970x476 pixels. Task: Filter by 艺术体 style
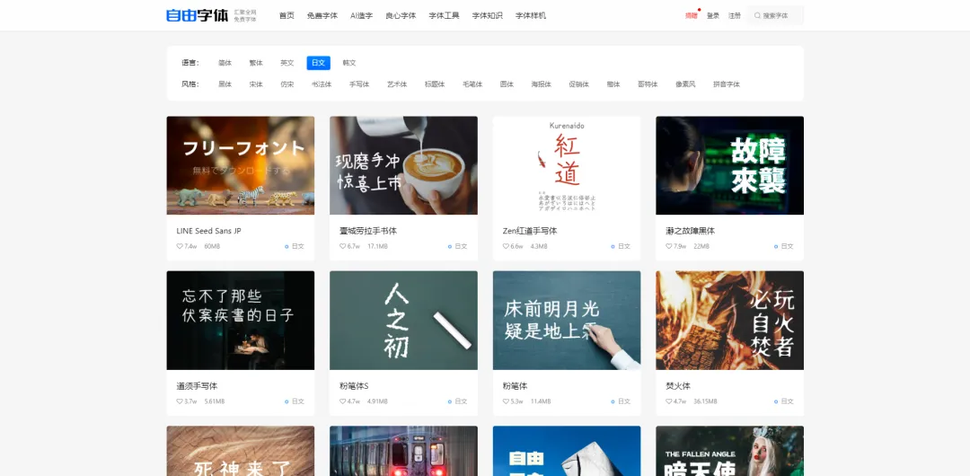point(397,84)
